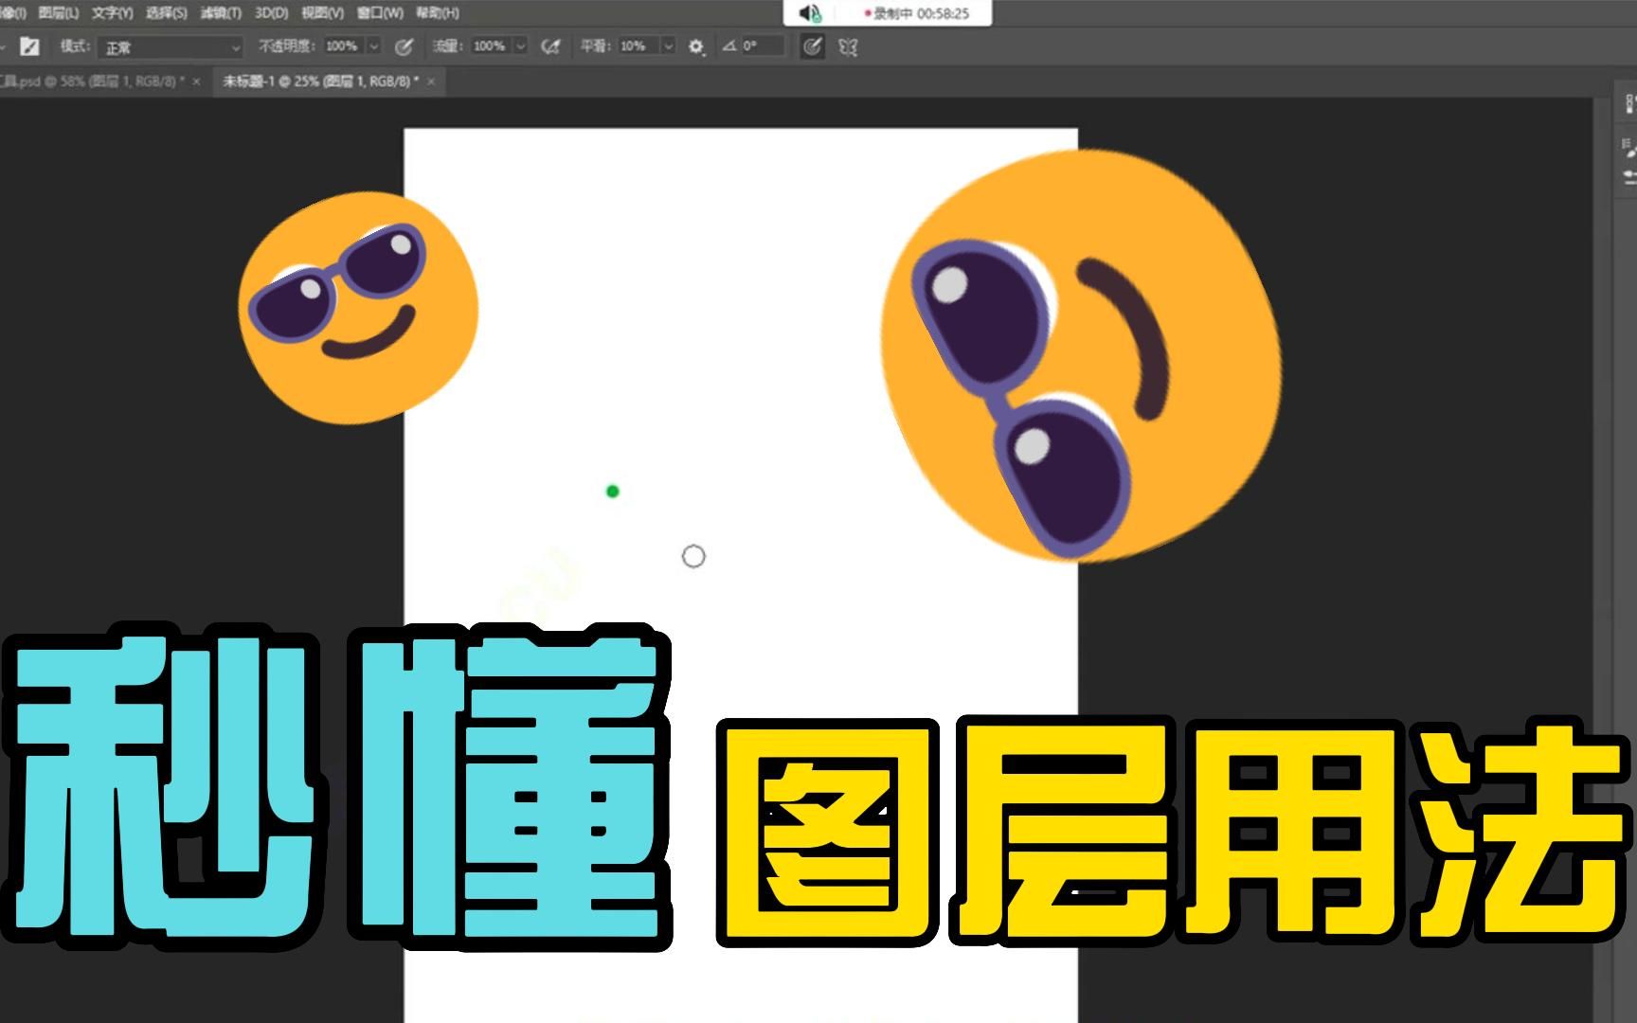The height and width of the screenshot is (1023, 1637).
Task: Click the 不透明度 percentage field
Action: pos(342,46)
